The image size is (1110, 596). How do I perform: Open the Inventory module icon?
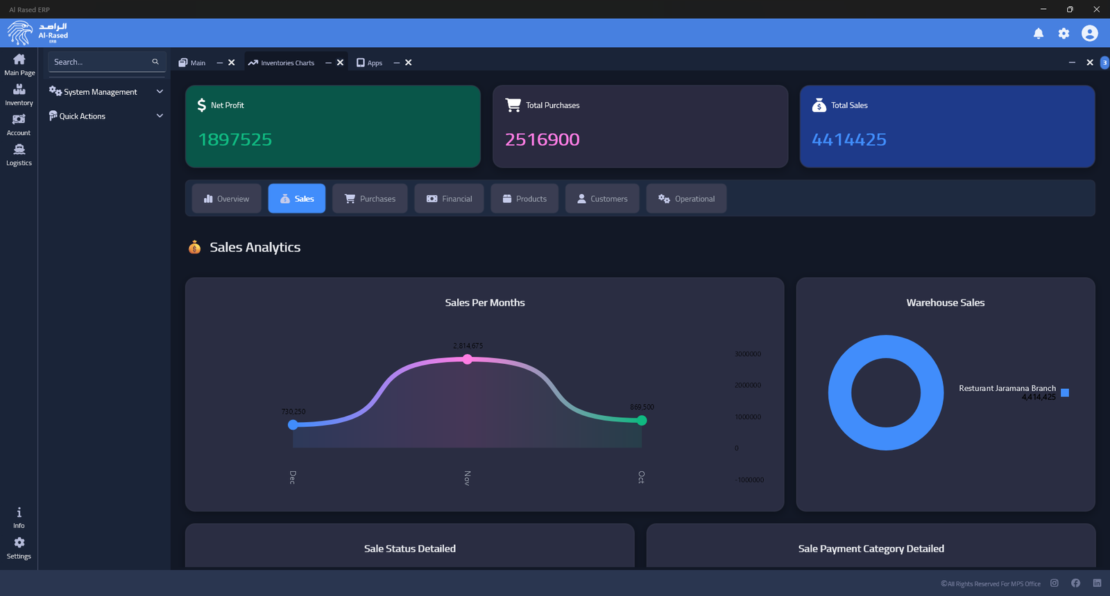click(19, 94)
